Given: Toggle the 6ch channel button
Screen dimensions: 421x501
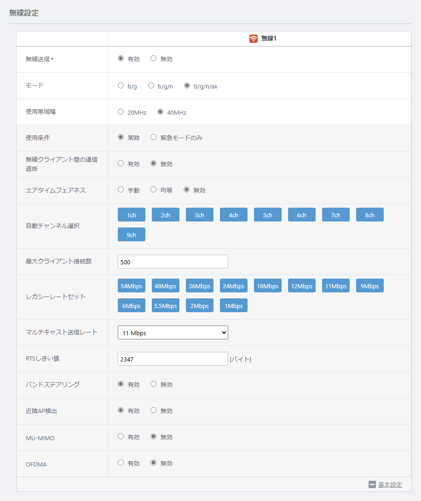Looking at the screenshot, I should pos(302,215).
